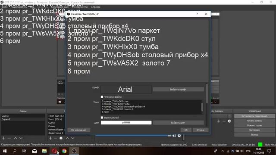The width and height of the screenshot is (276, 155).
Task: Open Windows Start menu
Action: [x=5, y=151]
